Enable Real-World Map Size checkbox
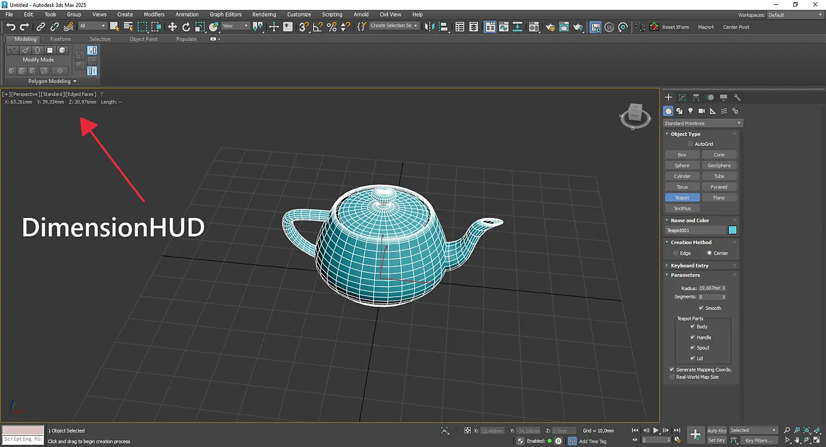Screen dimensions: 826x447 672,377
